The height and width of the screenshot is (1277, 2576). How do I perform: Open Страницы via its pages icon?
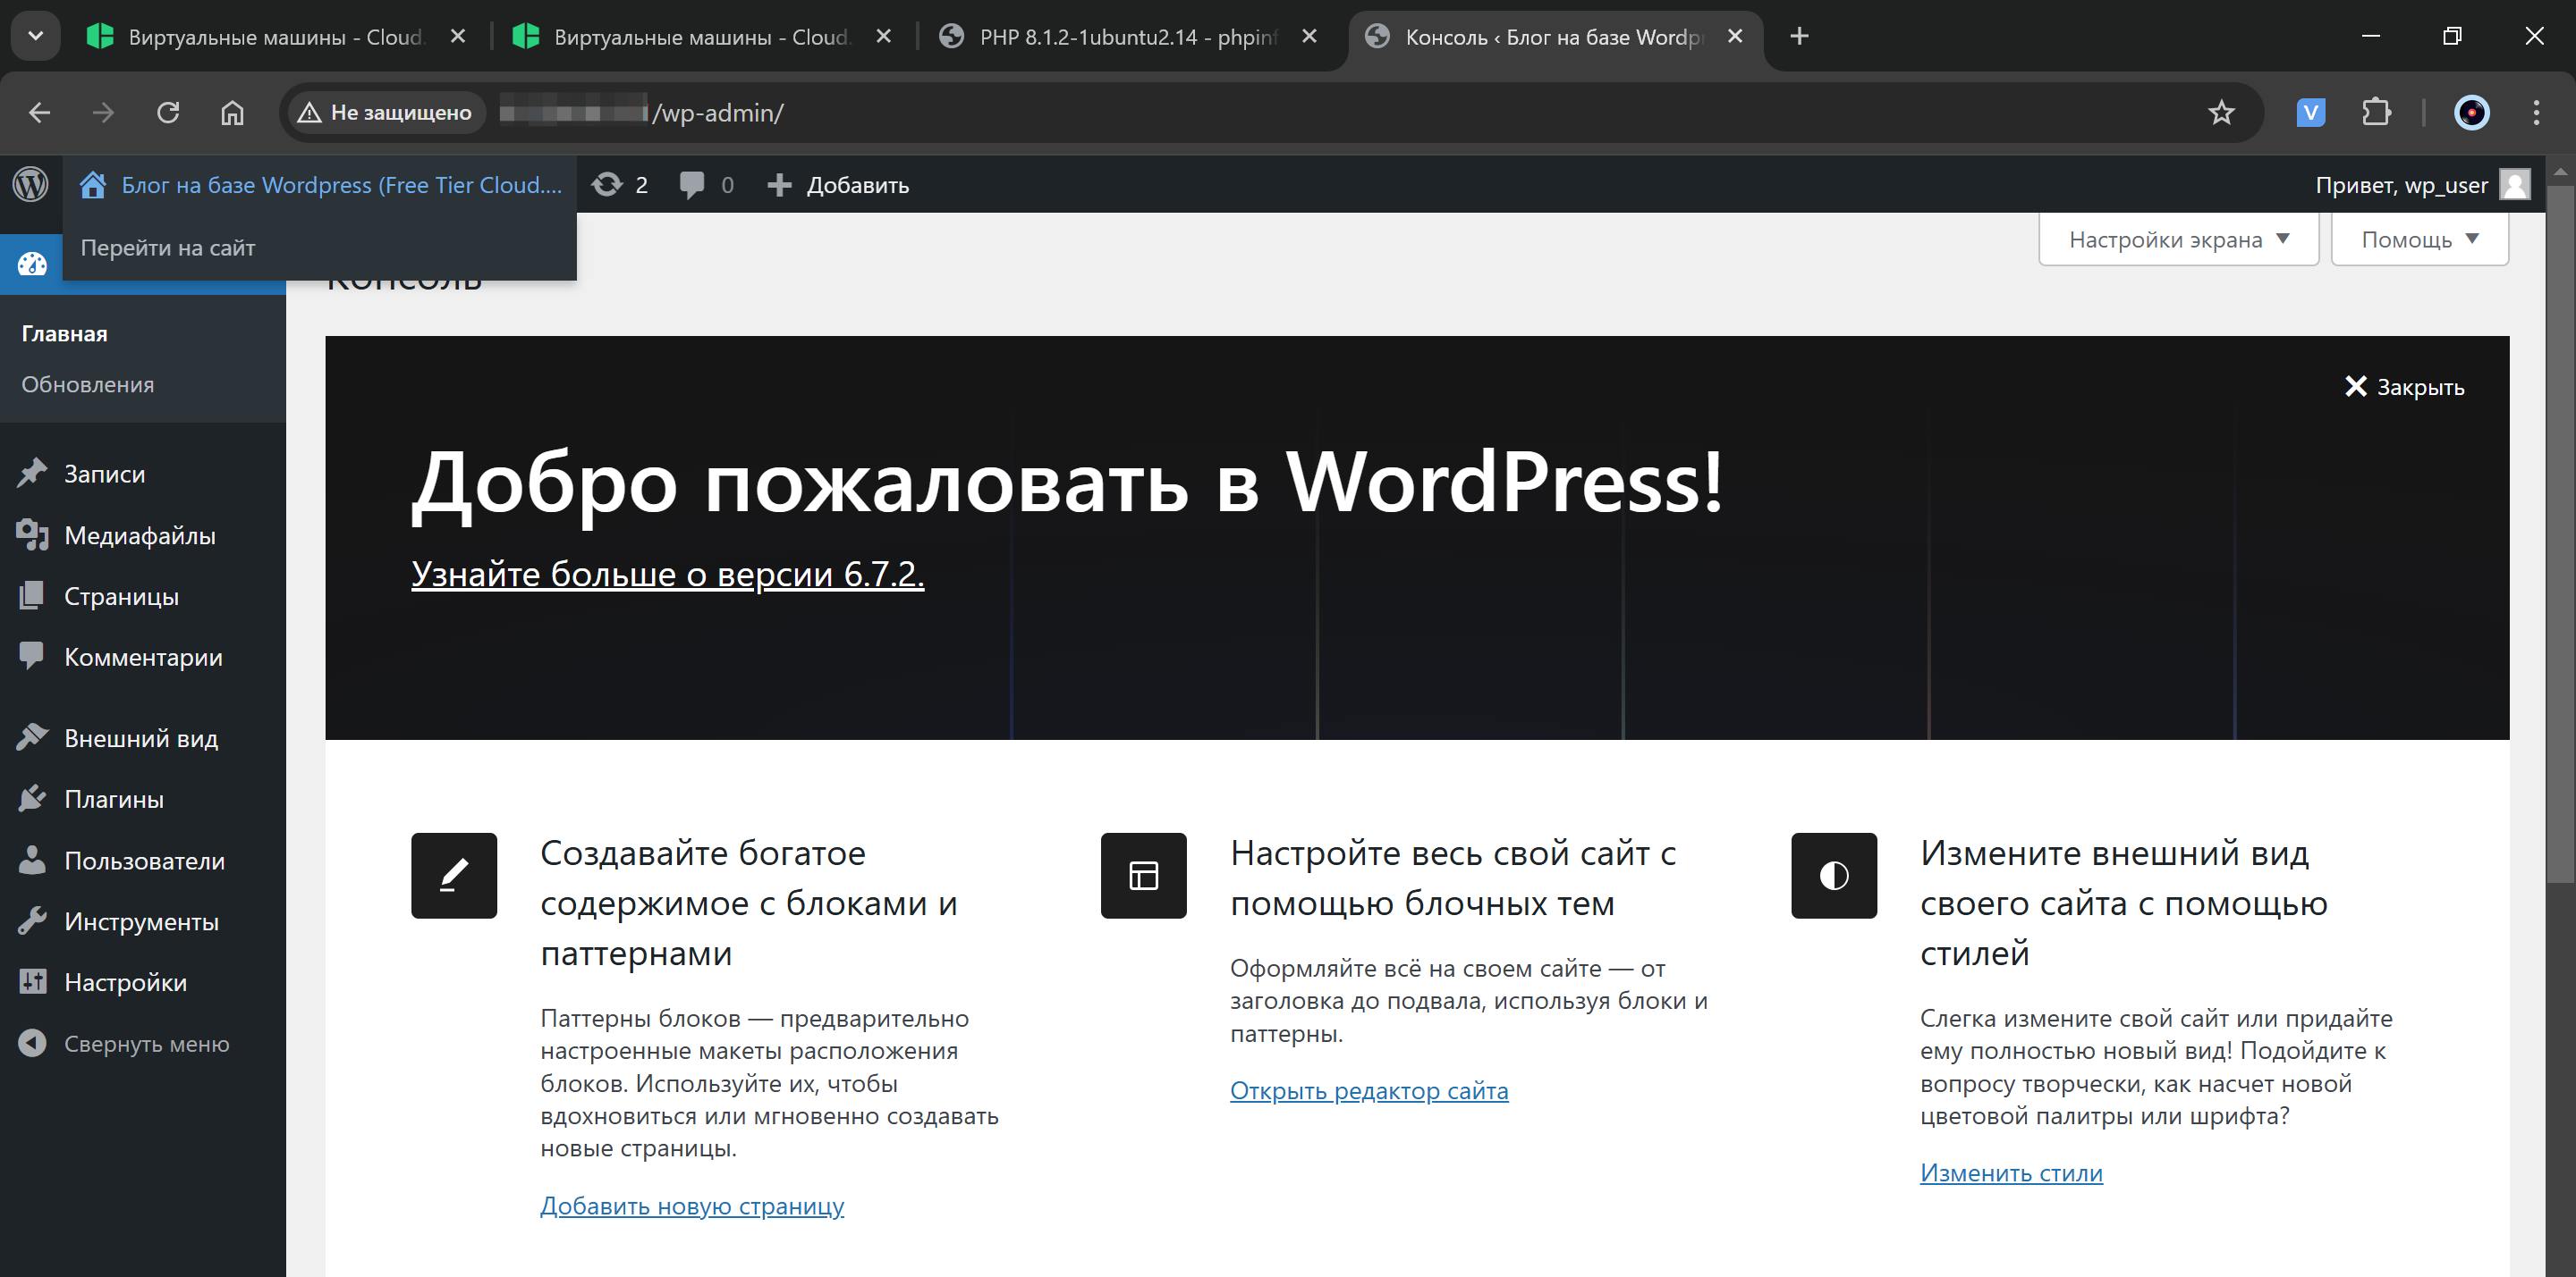pos(33,595)
